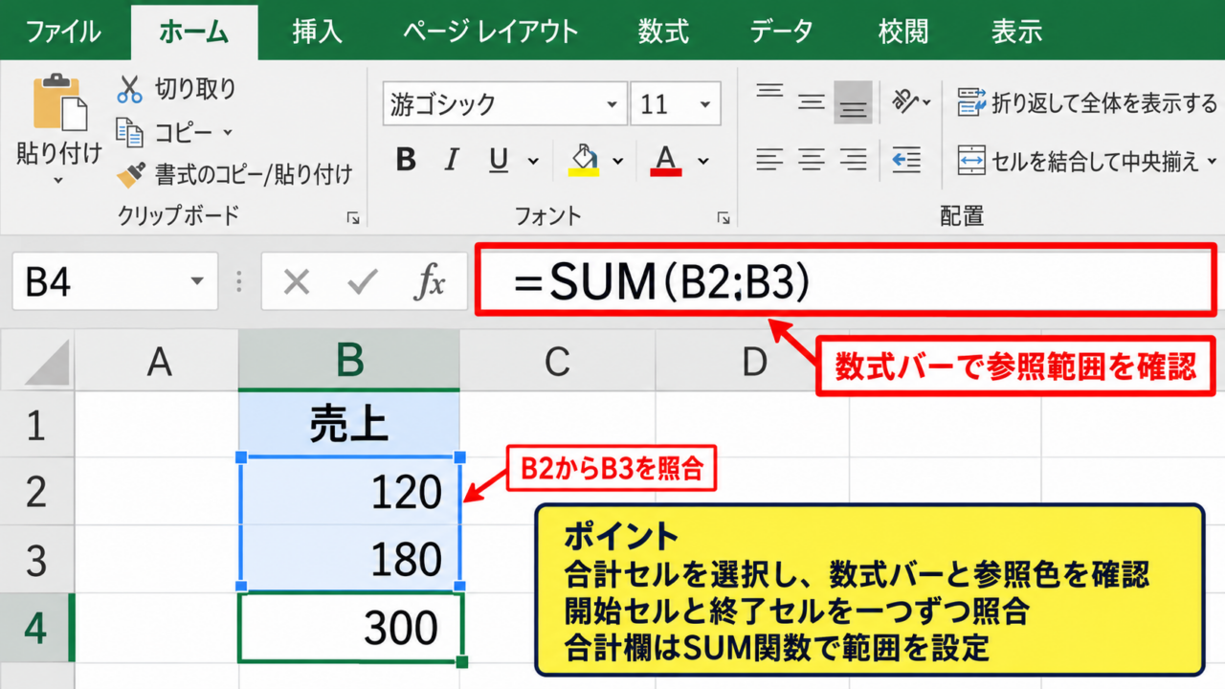
Task: Click total cell with value 300
Action: 349,627
